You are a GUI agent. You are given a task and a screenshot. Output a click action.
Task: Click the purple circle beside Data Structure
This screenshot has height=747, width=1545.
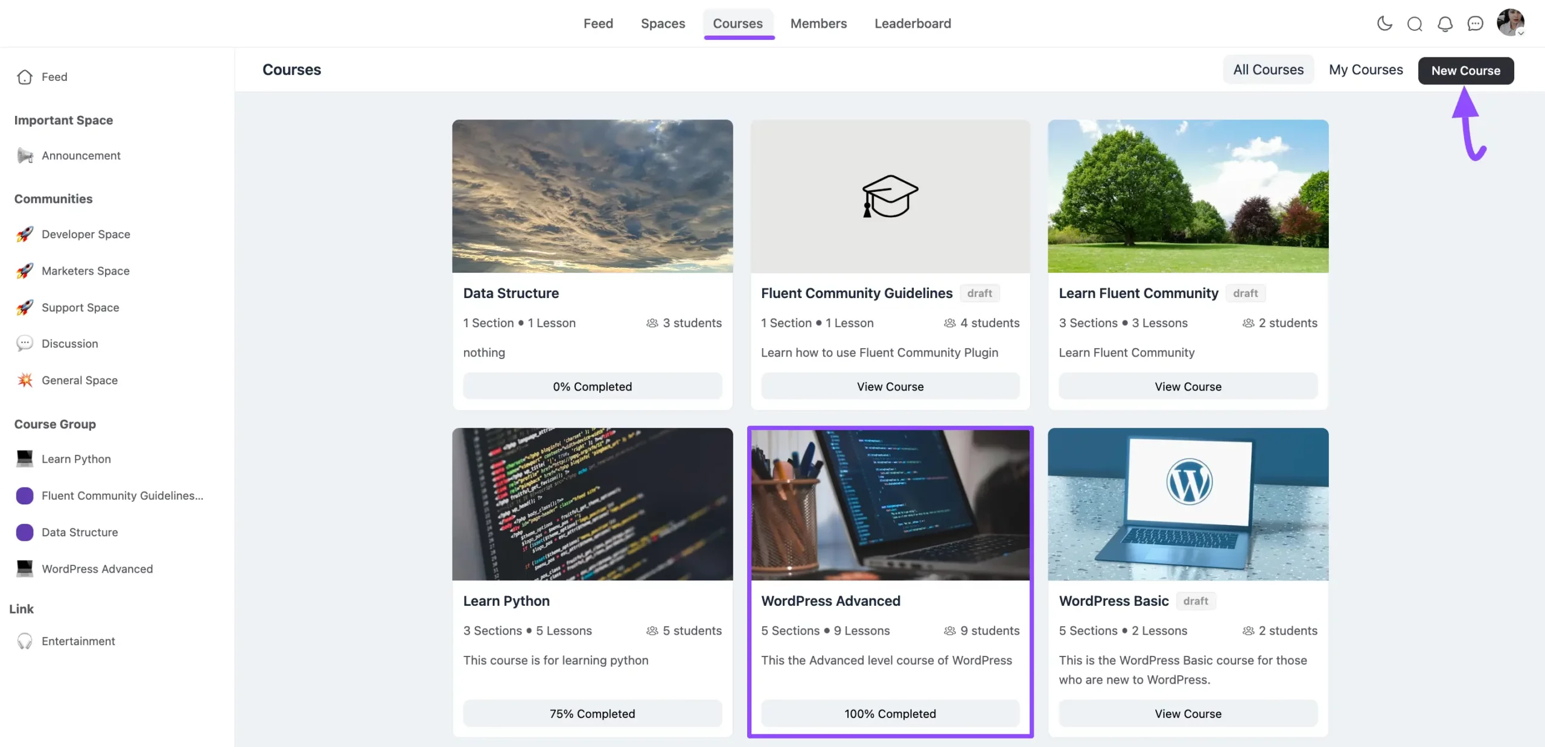click(x=25, y=533)
